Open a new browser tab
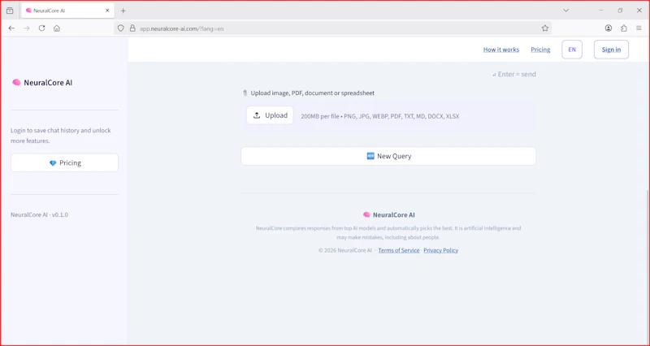This screenshot has width=650, height=346. click(x=123, y=11)
